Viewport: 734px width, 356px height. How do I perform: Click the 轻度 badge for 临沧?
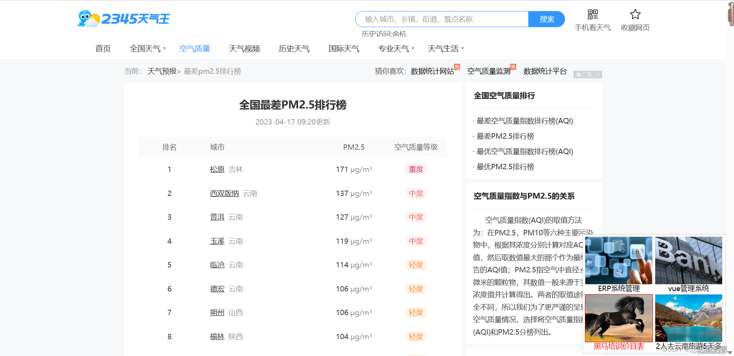pos(416,265)
